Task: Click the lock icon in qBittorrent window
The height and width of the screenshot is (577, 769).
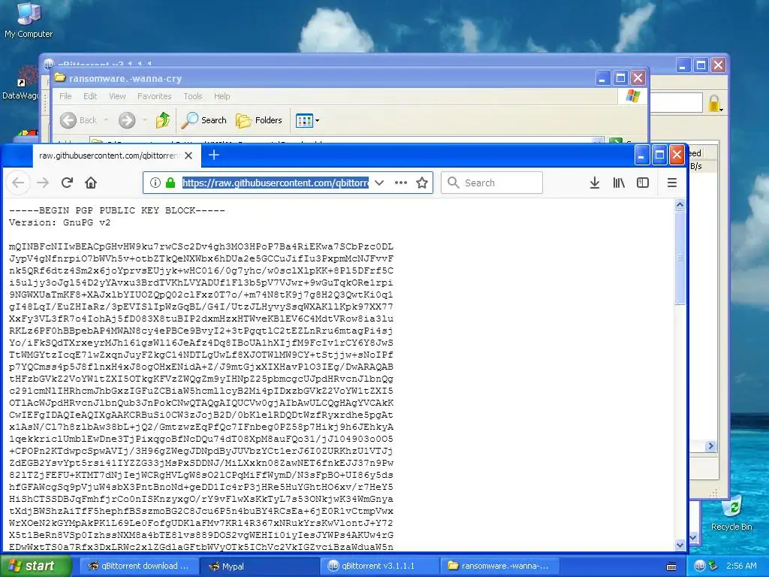Action: click(714, 103)
